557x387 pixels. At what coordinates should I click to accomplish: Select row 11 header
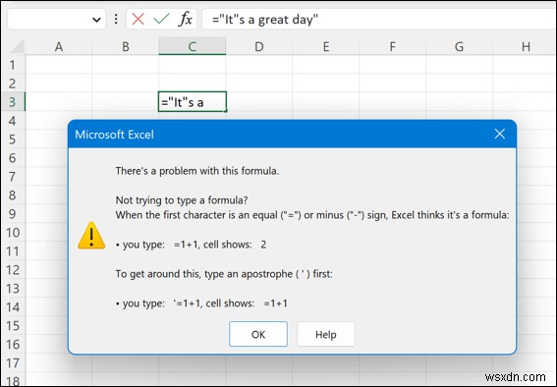[13, 251]
